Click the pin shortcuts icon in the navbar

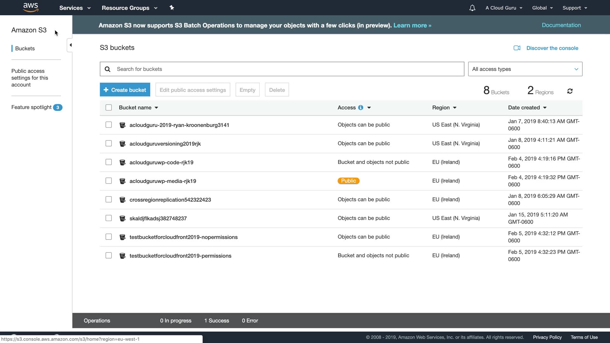172,8
